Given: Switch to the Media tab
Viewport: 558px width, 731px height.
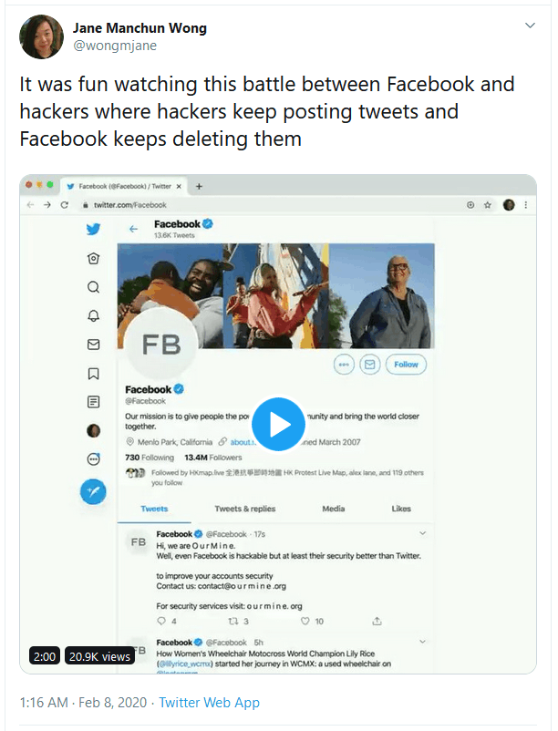Looking at the screenshot, I should pyautogui.click(x=334, y=509).
